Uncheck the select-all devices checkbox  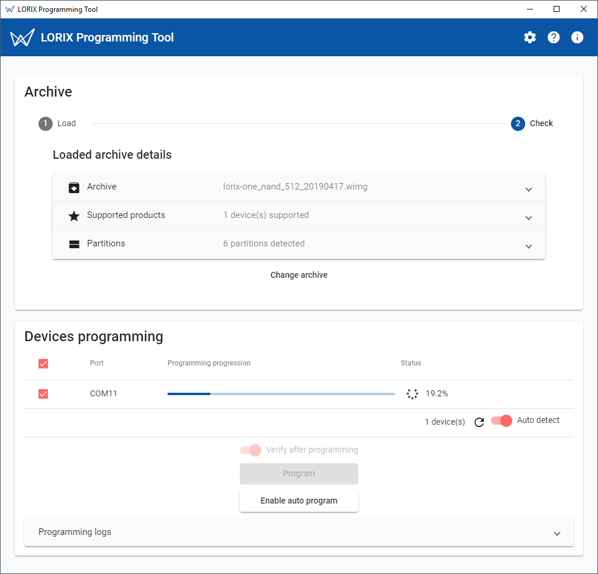(43, 364)
